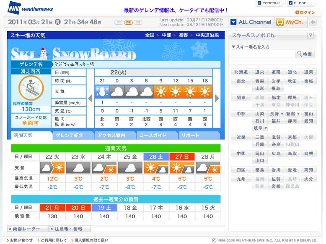This screenshot has height=244, width=326.
Task: Switch to the ゲレンデ紹介 tab
Action: click(73, 136)
